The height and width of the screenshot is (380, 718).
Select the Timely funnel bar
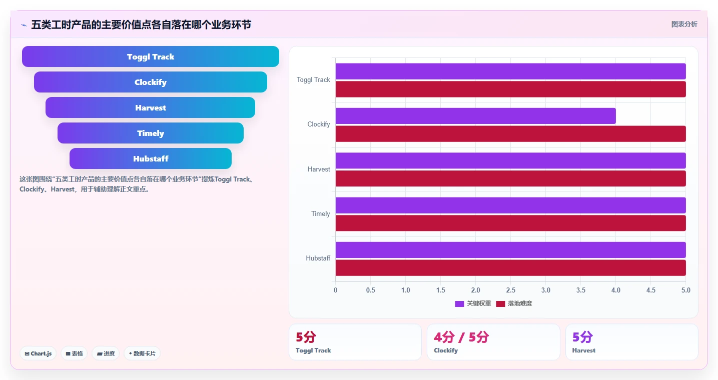[151, 133]
